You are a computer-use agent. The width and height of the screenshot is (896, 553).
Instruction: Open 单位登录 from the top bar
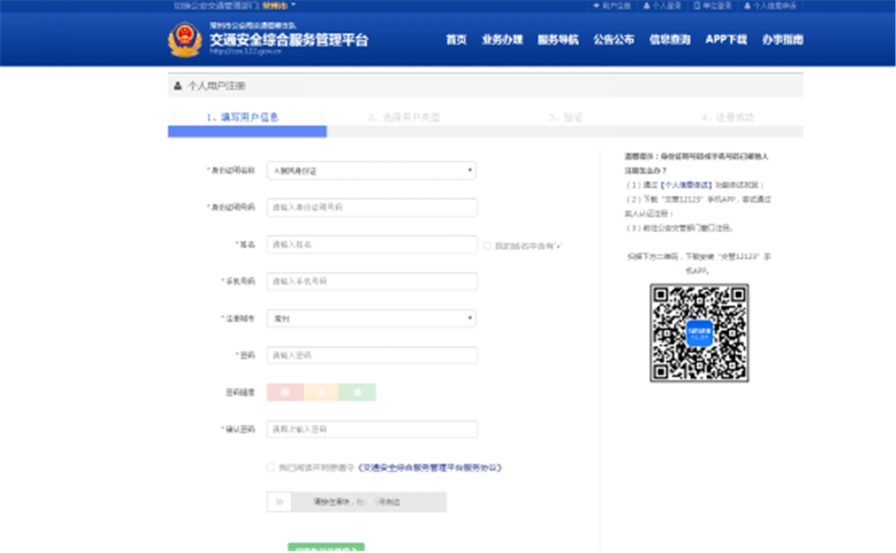(x=696, y=5)
